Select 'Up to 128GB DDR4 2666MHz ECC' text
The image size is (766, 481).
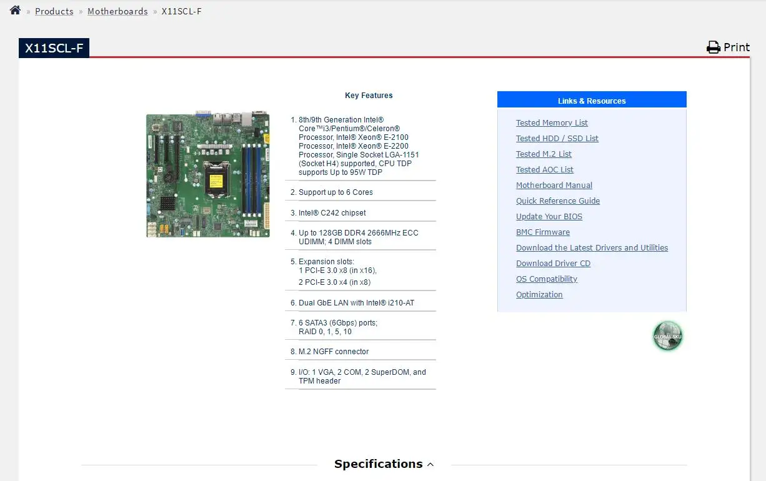(x=359, y=233)
